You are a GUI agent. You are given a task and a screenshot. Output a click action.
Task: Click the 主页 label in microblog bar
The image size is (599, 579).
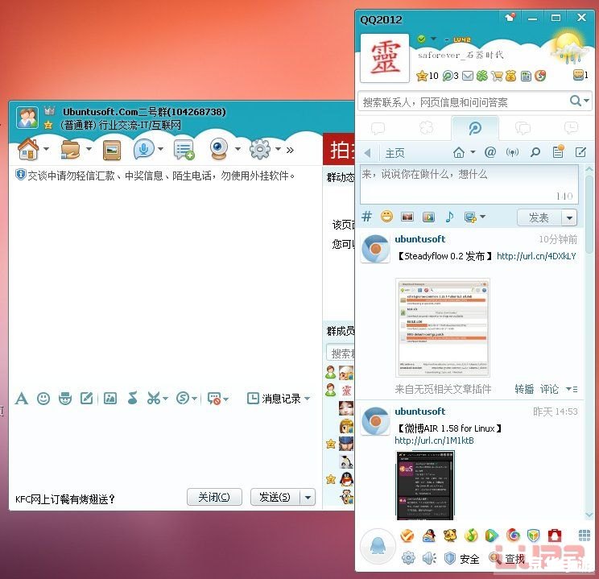click(x=395, y=153)
